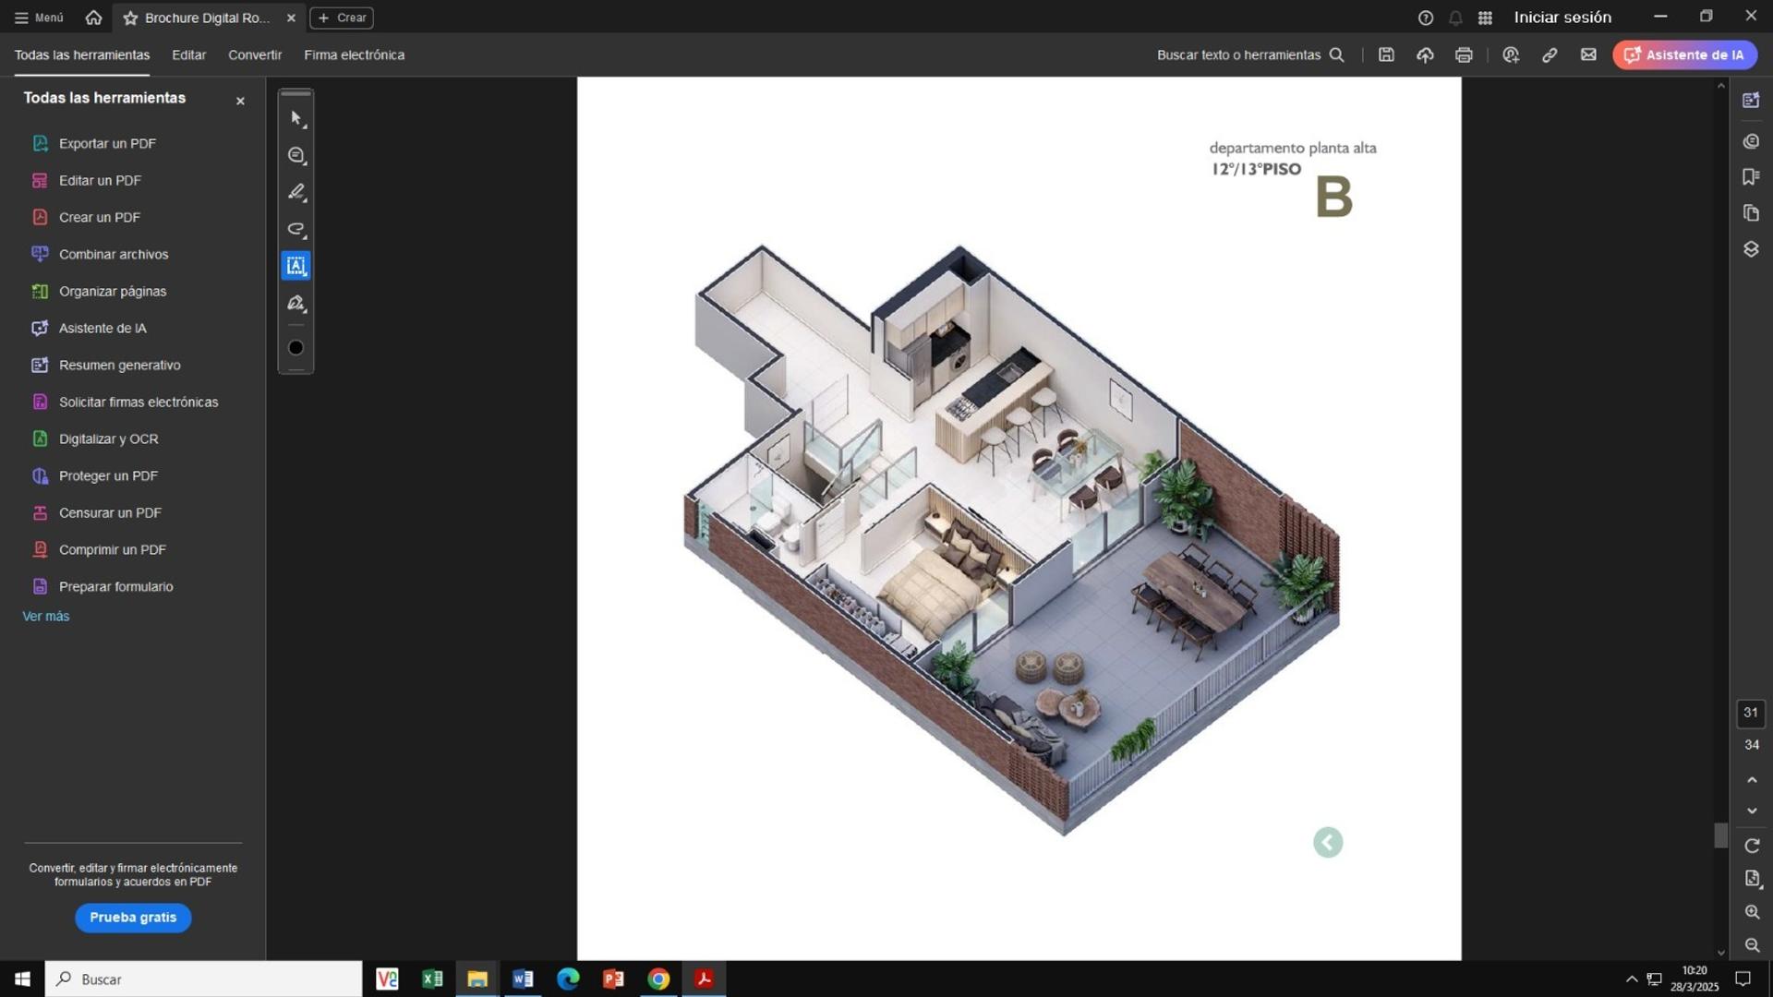Click Exportar un PDF tool
This screenshot has height=997, width=1773.
click(107, 143)
